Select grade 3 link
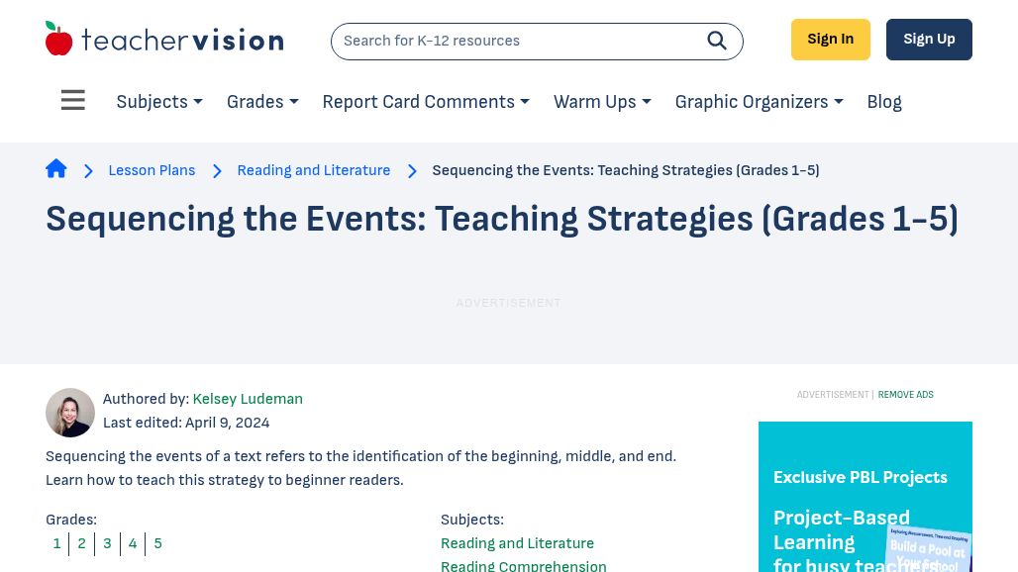The width and height of the screenshot is (1018, 572). pos(107,543)
